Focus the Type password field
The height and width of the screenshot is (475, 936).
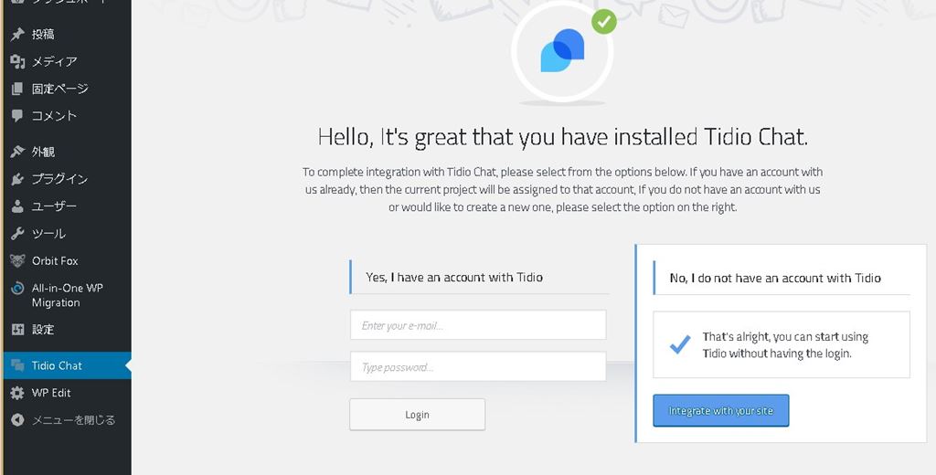(x=477, y=367)
